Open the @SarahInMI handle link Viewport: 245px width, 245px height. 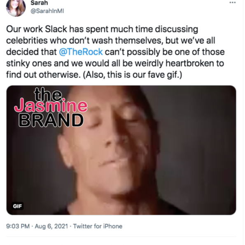click(47, 11)
